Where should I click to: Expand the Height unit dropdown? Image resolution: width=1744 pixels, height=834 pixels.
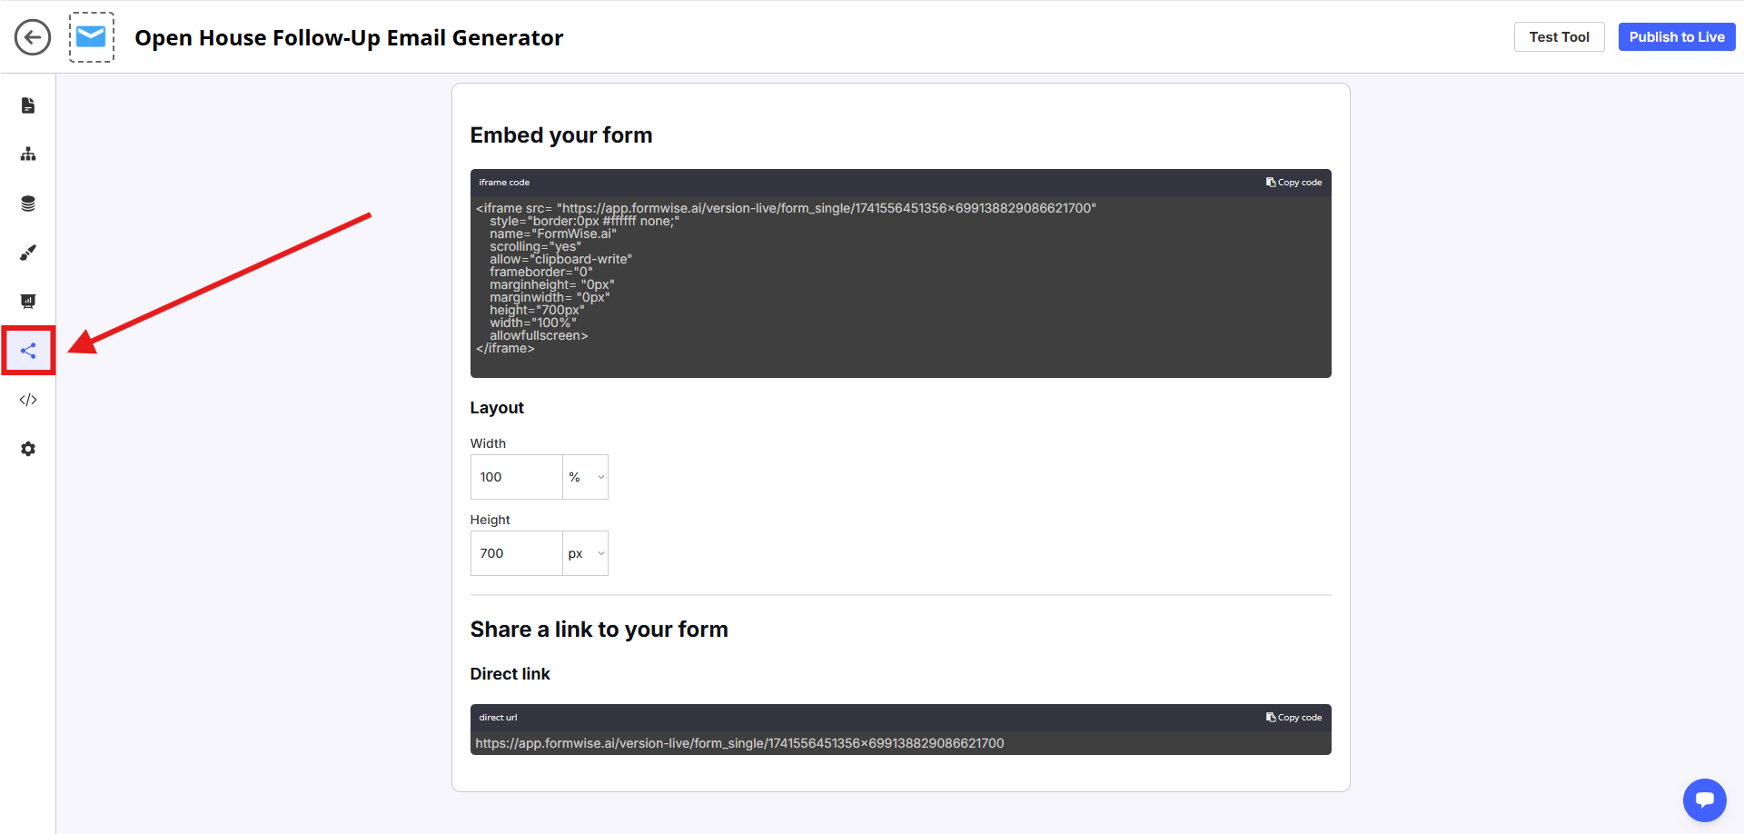[585, 553]
